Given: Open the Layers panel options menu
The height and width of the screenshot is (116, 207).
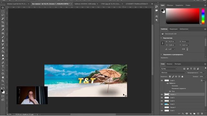Looking at the screenshot, I should tap(205, 64).
